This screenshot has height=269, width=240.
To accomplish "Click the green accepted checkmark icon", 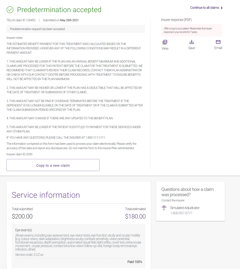I will 10,10.
